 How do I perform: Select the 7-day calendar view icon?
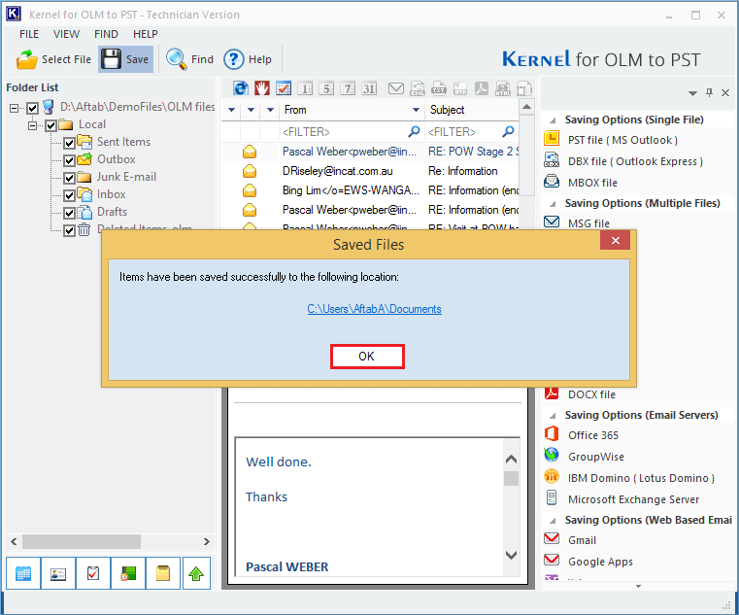click(348, 88)
